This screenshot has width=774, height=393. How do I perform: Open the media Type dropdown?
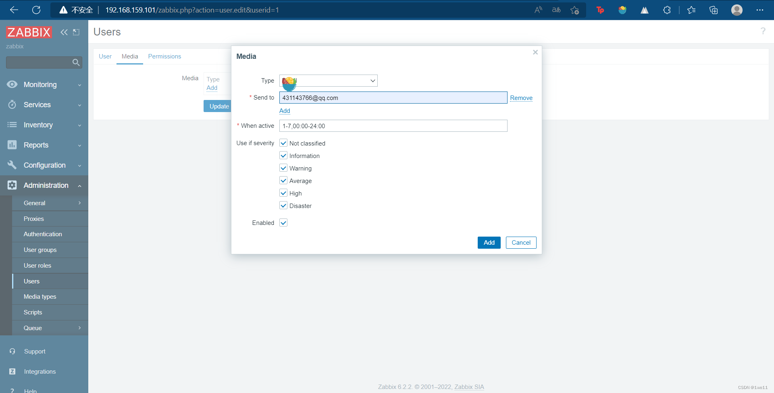click(328, 81)
